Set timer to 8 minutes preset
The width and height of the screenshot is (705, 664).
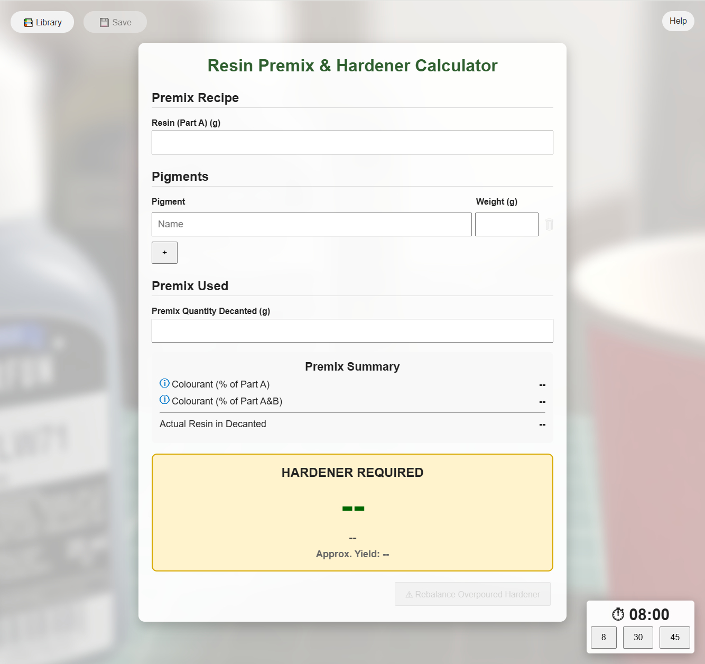pyautogui.click(x=604, y=638)
